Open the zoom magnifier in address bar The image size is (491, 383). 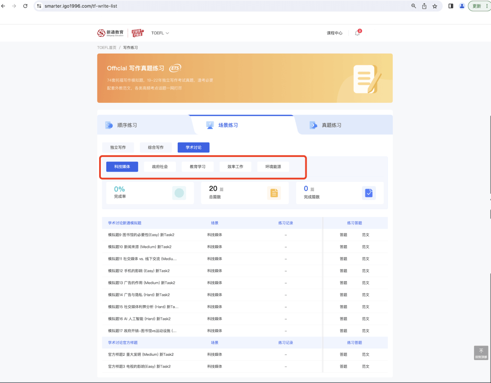414,6
